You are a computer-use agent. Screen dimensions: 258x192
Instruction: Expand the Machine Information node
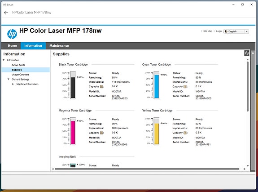[13, 84]
